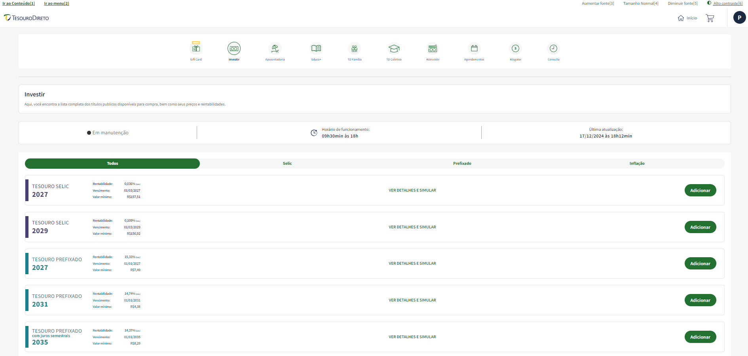Open TD Coletivo graduation cap icon

pyautogui.click(x=394, y=48)
